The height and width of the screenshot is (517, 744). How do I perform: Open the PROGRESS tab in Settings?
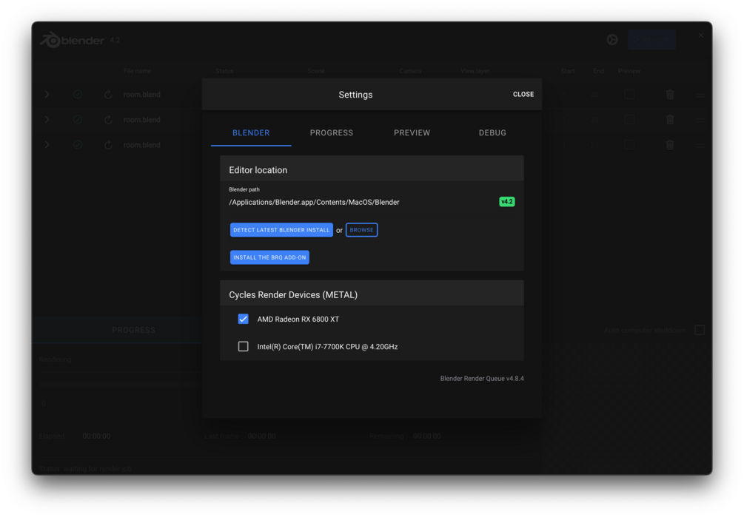pos(331,132)
